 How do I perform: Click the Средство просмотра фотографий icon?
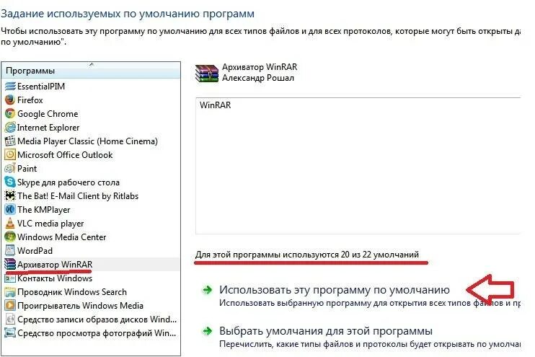click(x=10, y=332)
